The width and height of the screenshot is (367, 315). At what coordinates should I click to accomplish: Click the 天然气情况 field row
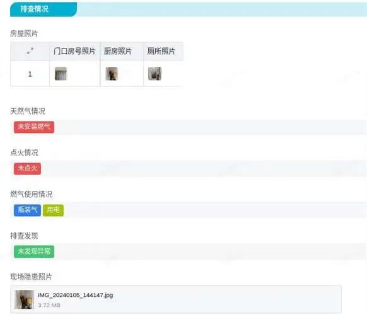(189, 127)
